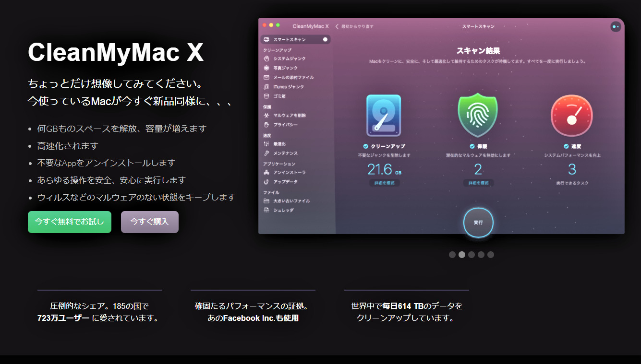Click the 21.6 GB value
The width and height of the screenshot is (641, 364).
[384, 169]
